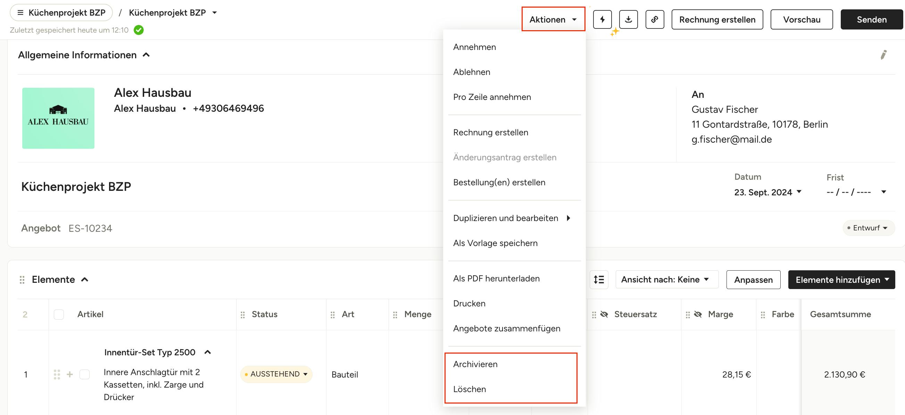Grab the drag handle beside Elemente heading
Image resolution: width=905 pixels, height=415 pixels.
22,279
